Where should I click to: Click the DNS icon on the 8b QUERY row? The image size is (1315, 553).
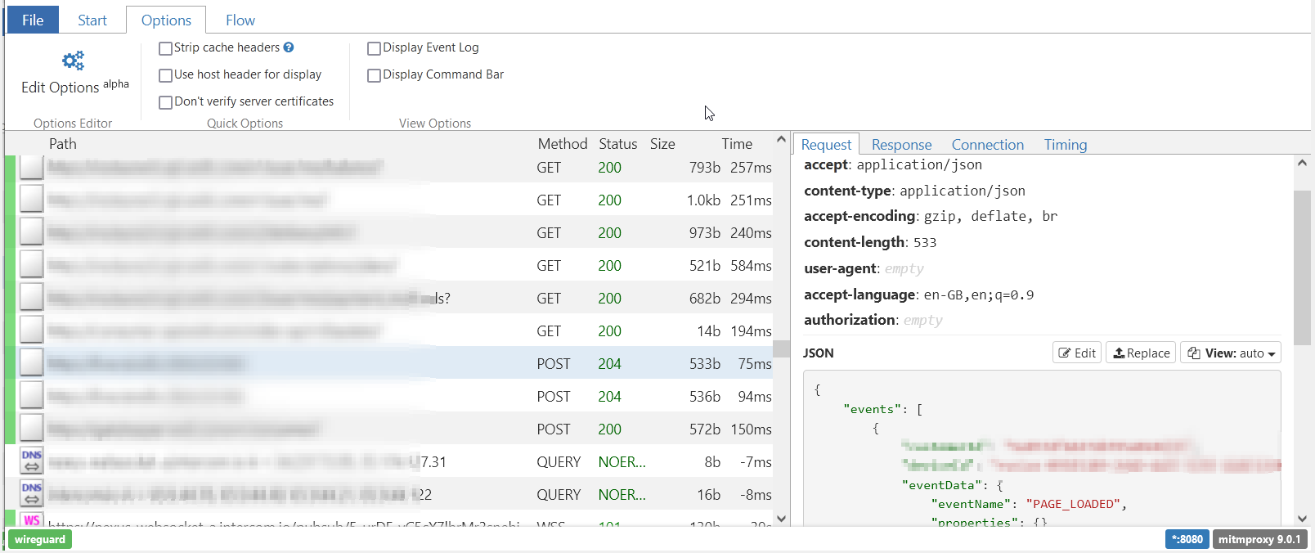(x=32, y=461)
